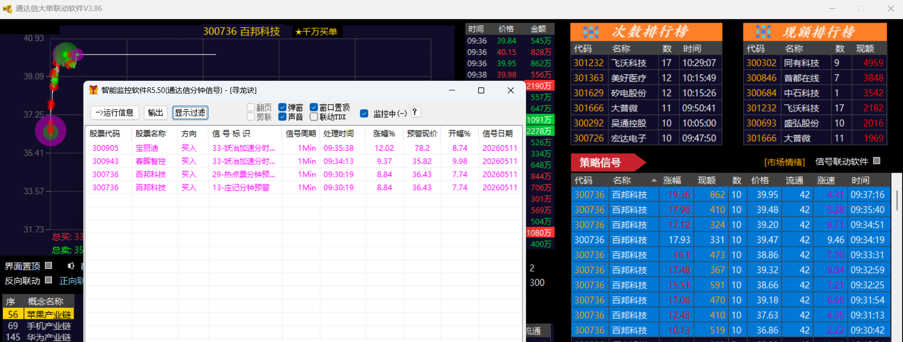Sort by the 名称 column arrow in 策略信号 table
This screenshot has width=903, height=342.
pyautogui.click(x=654, y=180)
